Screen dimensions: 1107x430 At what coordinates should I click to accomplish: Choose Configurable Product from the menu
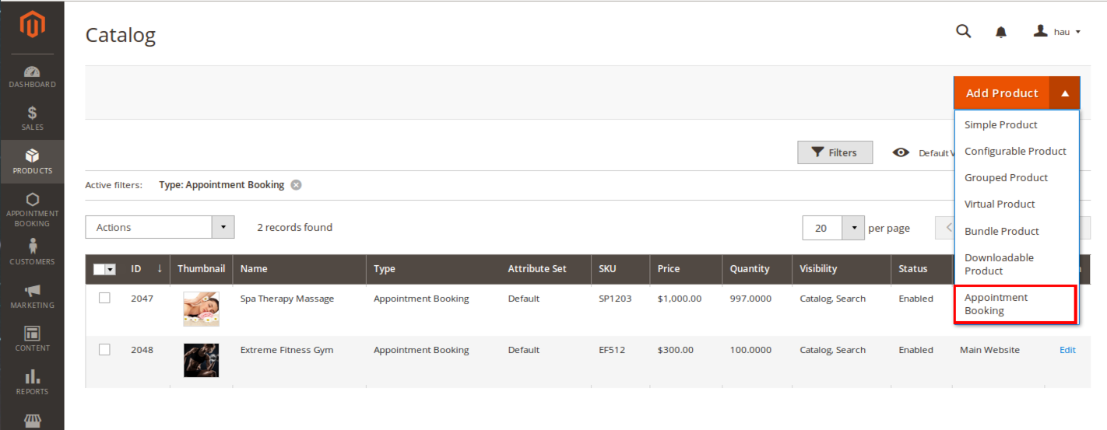1014,151
